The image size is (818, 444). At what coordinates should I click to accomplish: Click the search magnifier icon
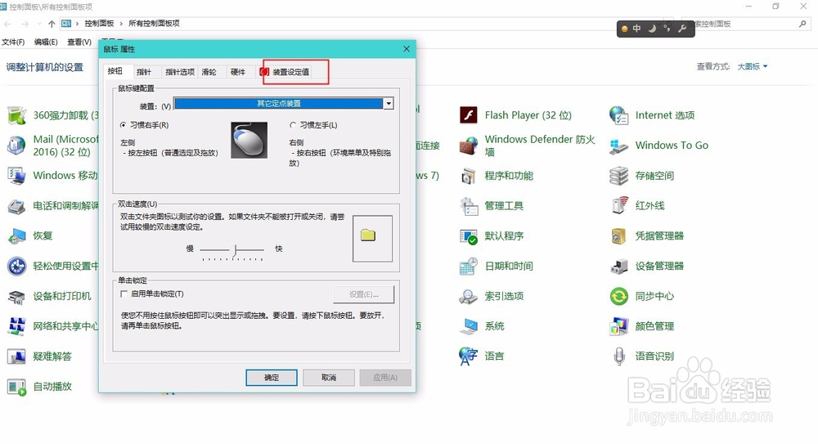[x=802, y=24]
